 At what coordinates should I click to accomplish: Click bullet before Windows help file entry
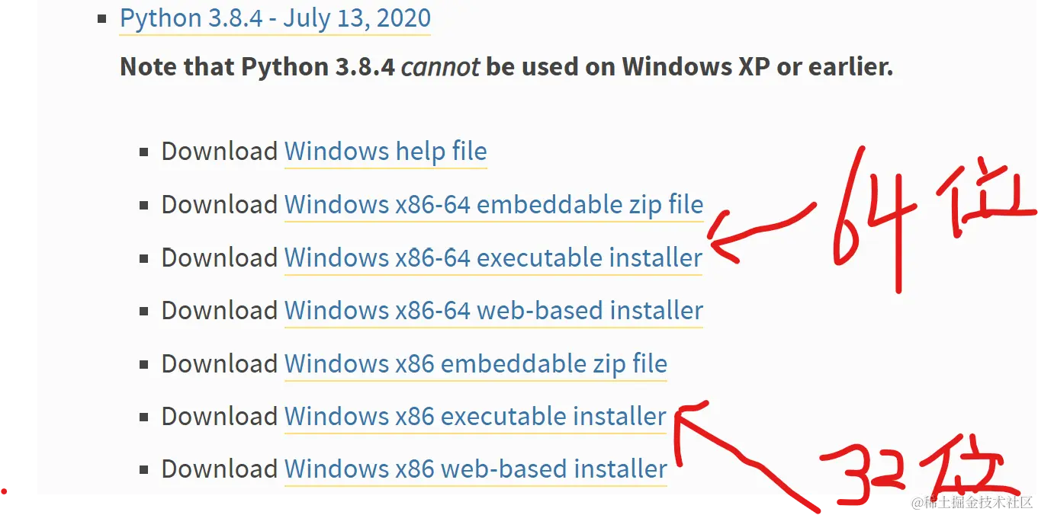(x=144, y=152)
